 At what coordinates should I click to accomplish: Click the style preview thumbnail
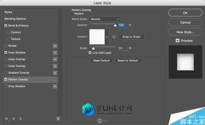tap(185, 62)
